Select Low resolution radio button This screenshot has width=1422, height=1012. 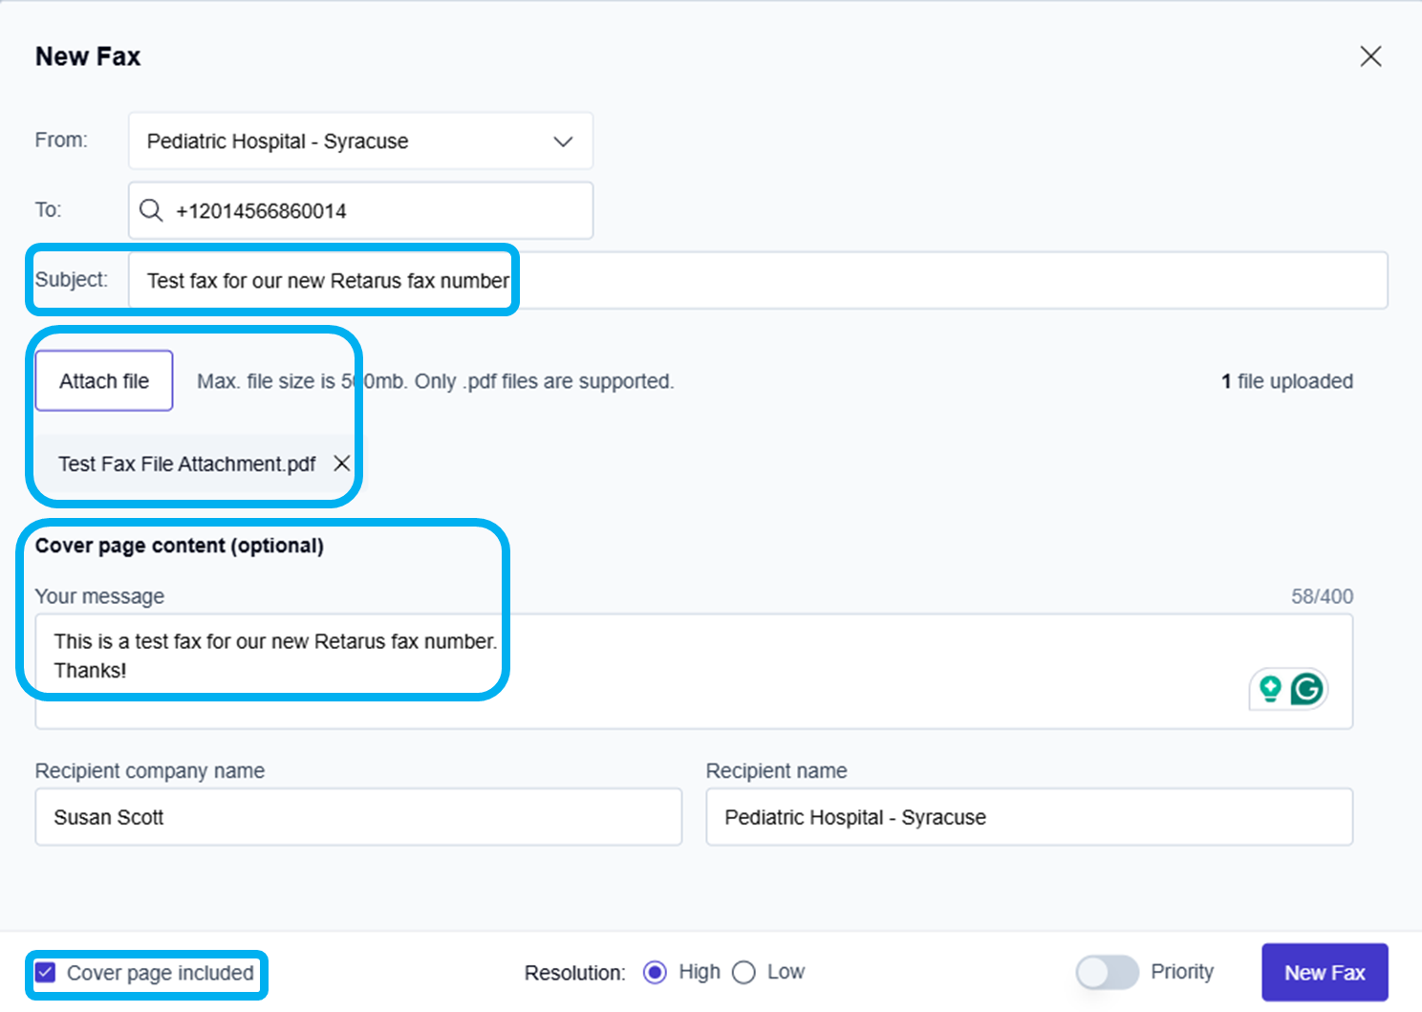743,973
